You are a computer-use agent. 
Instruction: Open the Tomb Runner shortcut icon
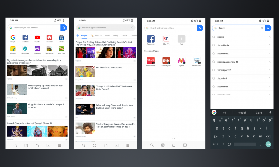tap(49, 49)
